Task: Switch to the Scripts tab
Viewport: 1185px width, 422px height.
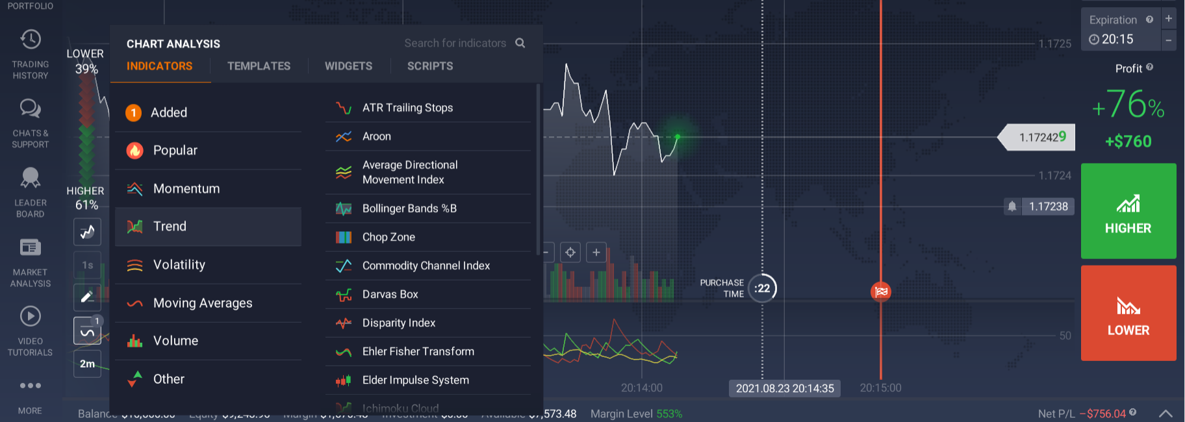Action: pyautogui.click(x=430, y=66)
